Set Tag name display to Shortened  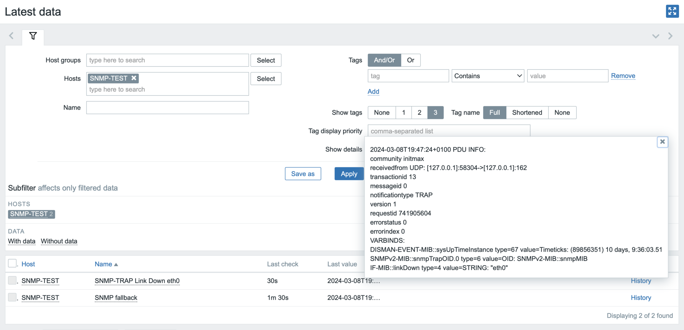coord(527,112)
